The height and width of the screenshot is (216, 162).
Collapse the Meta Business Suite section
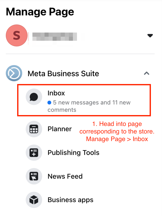147,73
